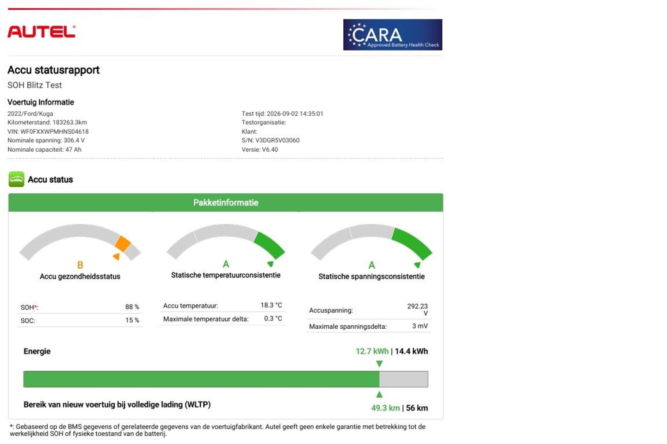667x444 pixels.
Task: Click the orange health gauge pointer triangle
Action: coord(117,257)
